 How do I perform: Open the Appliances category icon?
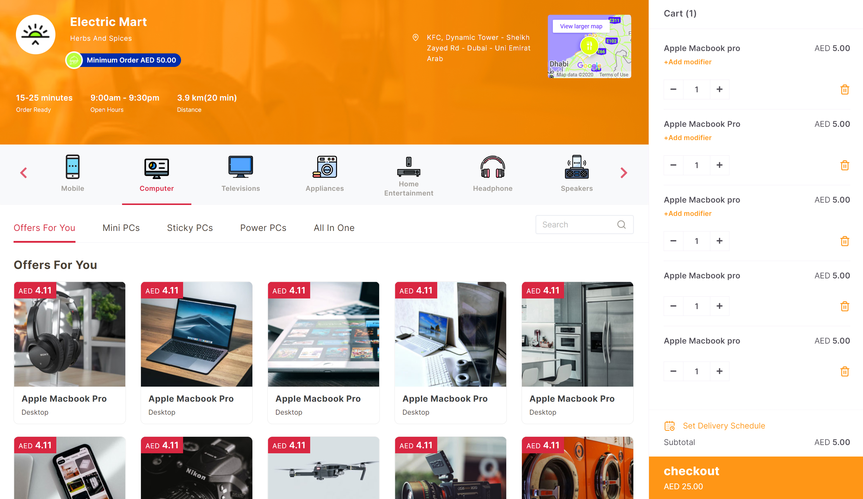(325, 167)
